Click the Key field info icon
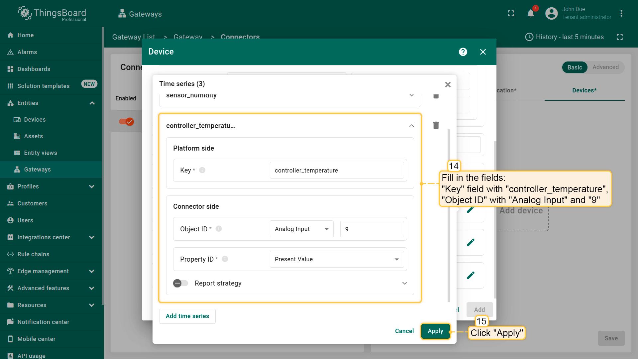Image resolution: width=638 pixels, height=359 pixels. [202, 170]
